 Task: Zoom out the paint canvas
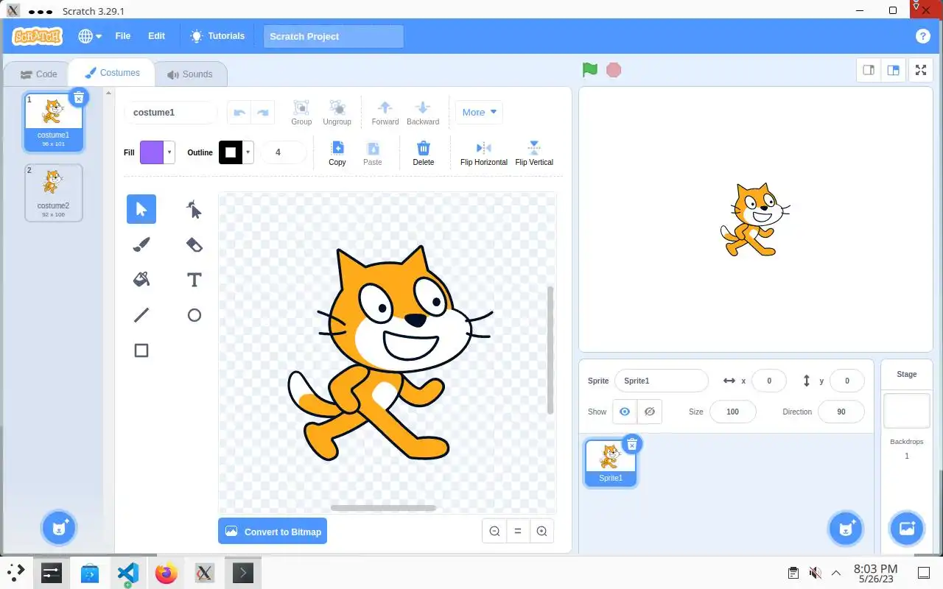coord(494,531)
